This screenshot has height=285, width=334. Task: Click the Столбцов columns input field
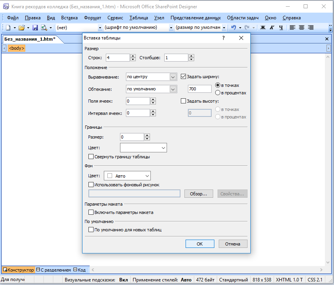coord(176,58)
